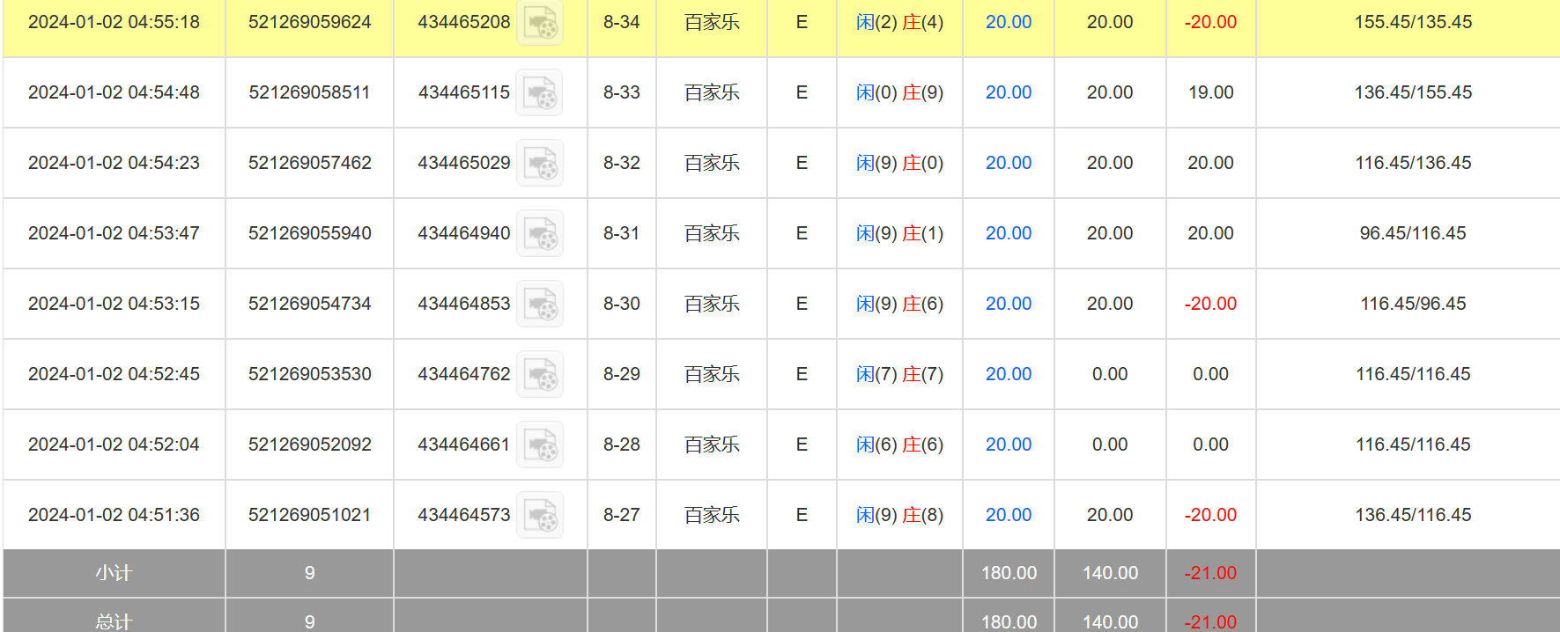Open the blue 20.00 amount for round 8-34
Image resolution: width=1560 pixels, height=632 pixels.
click(x=1008, y=22)
